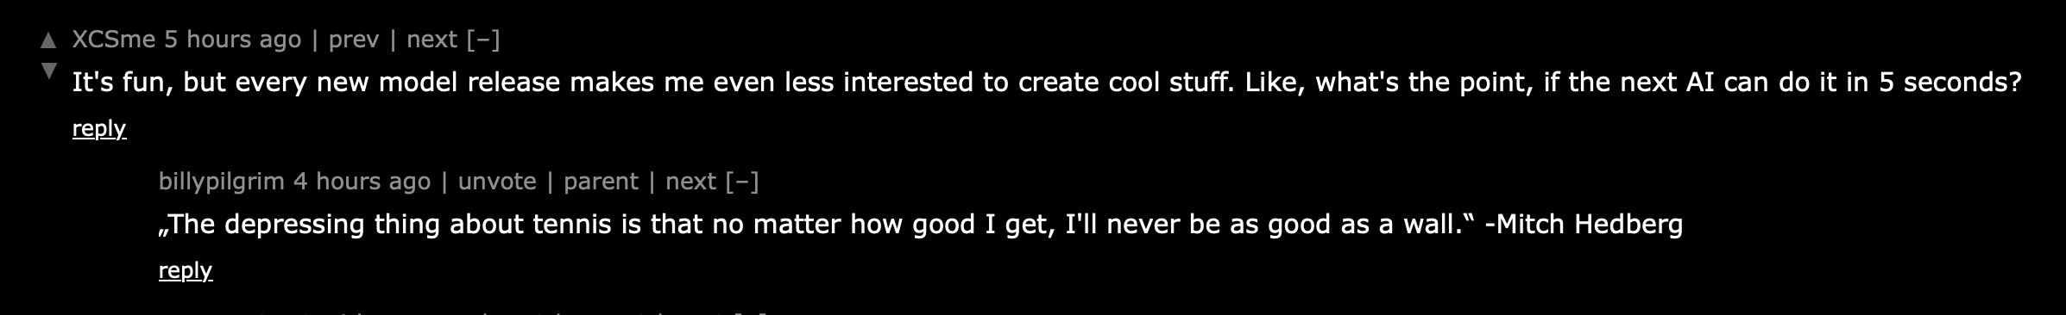Viewport: 2066px width, 315px height.
Task: Open billypilgrim's user profile
Action: click(x=222, y=182)
